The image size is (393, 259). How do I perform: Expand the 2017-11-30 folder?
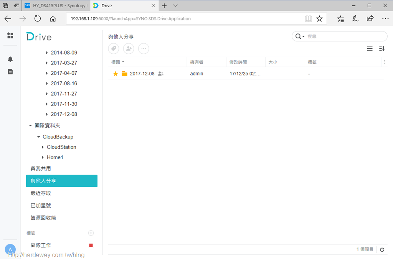click(x=46, y=104)
